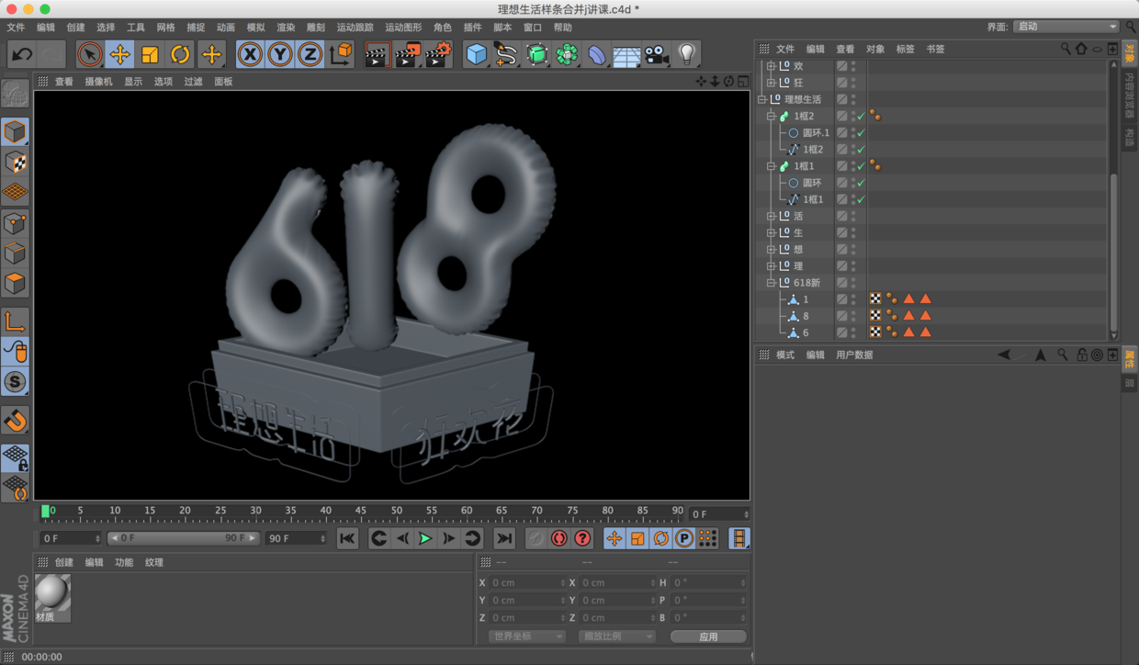Click the X position input field
Screen dimensions: 1139x665
[528, 583]
